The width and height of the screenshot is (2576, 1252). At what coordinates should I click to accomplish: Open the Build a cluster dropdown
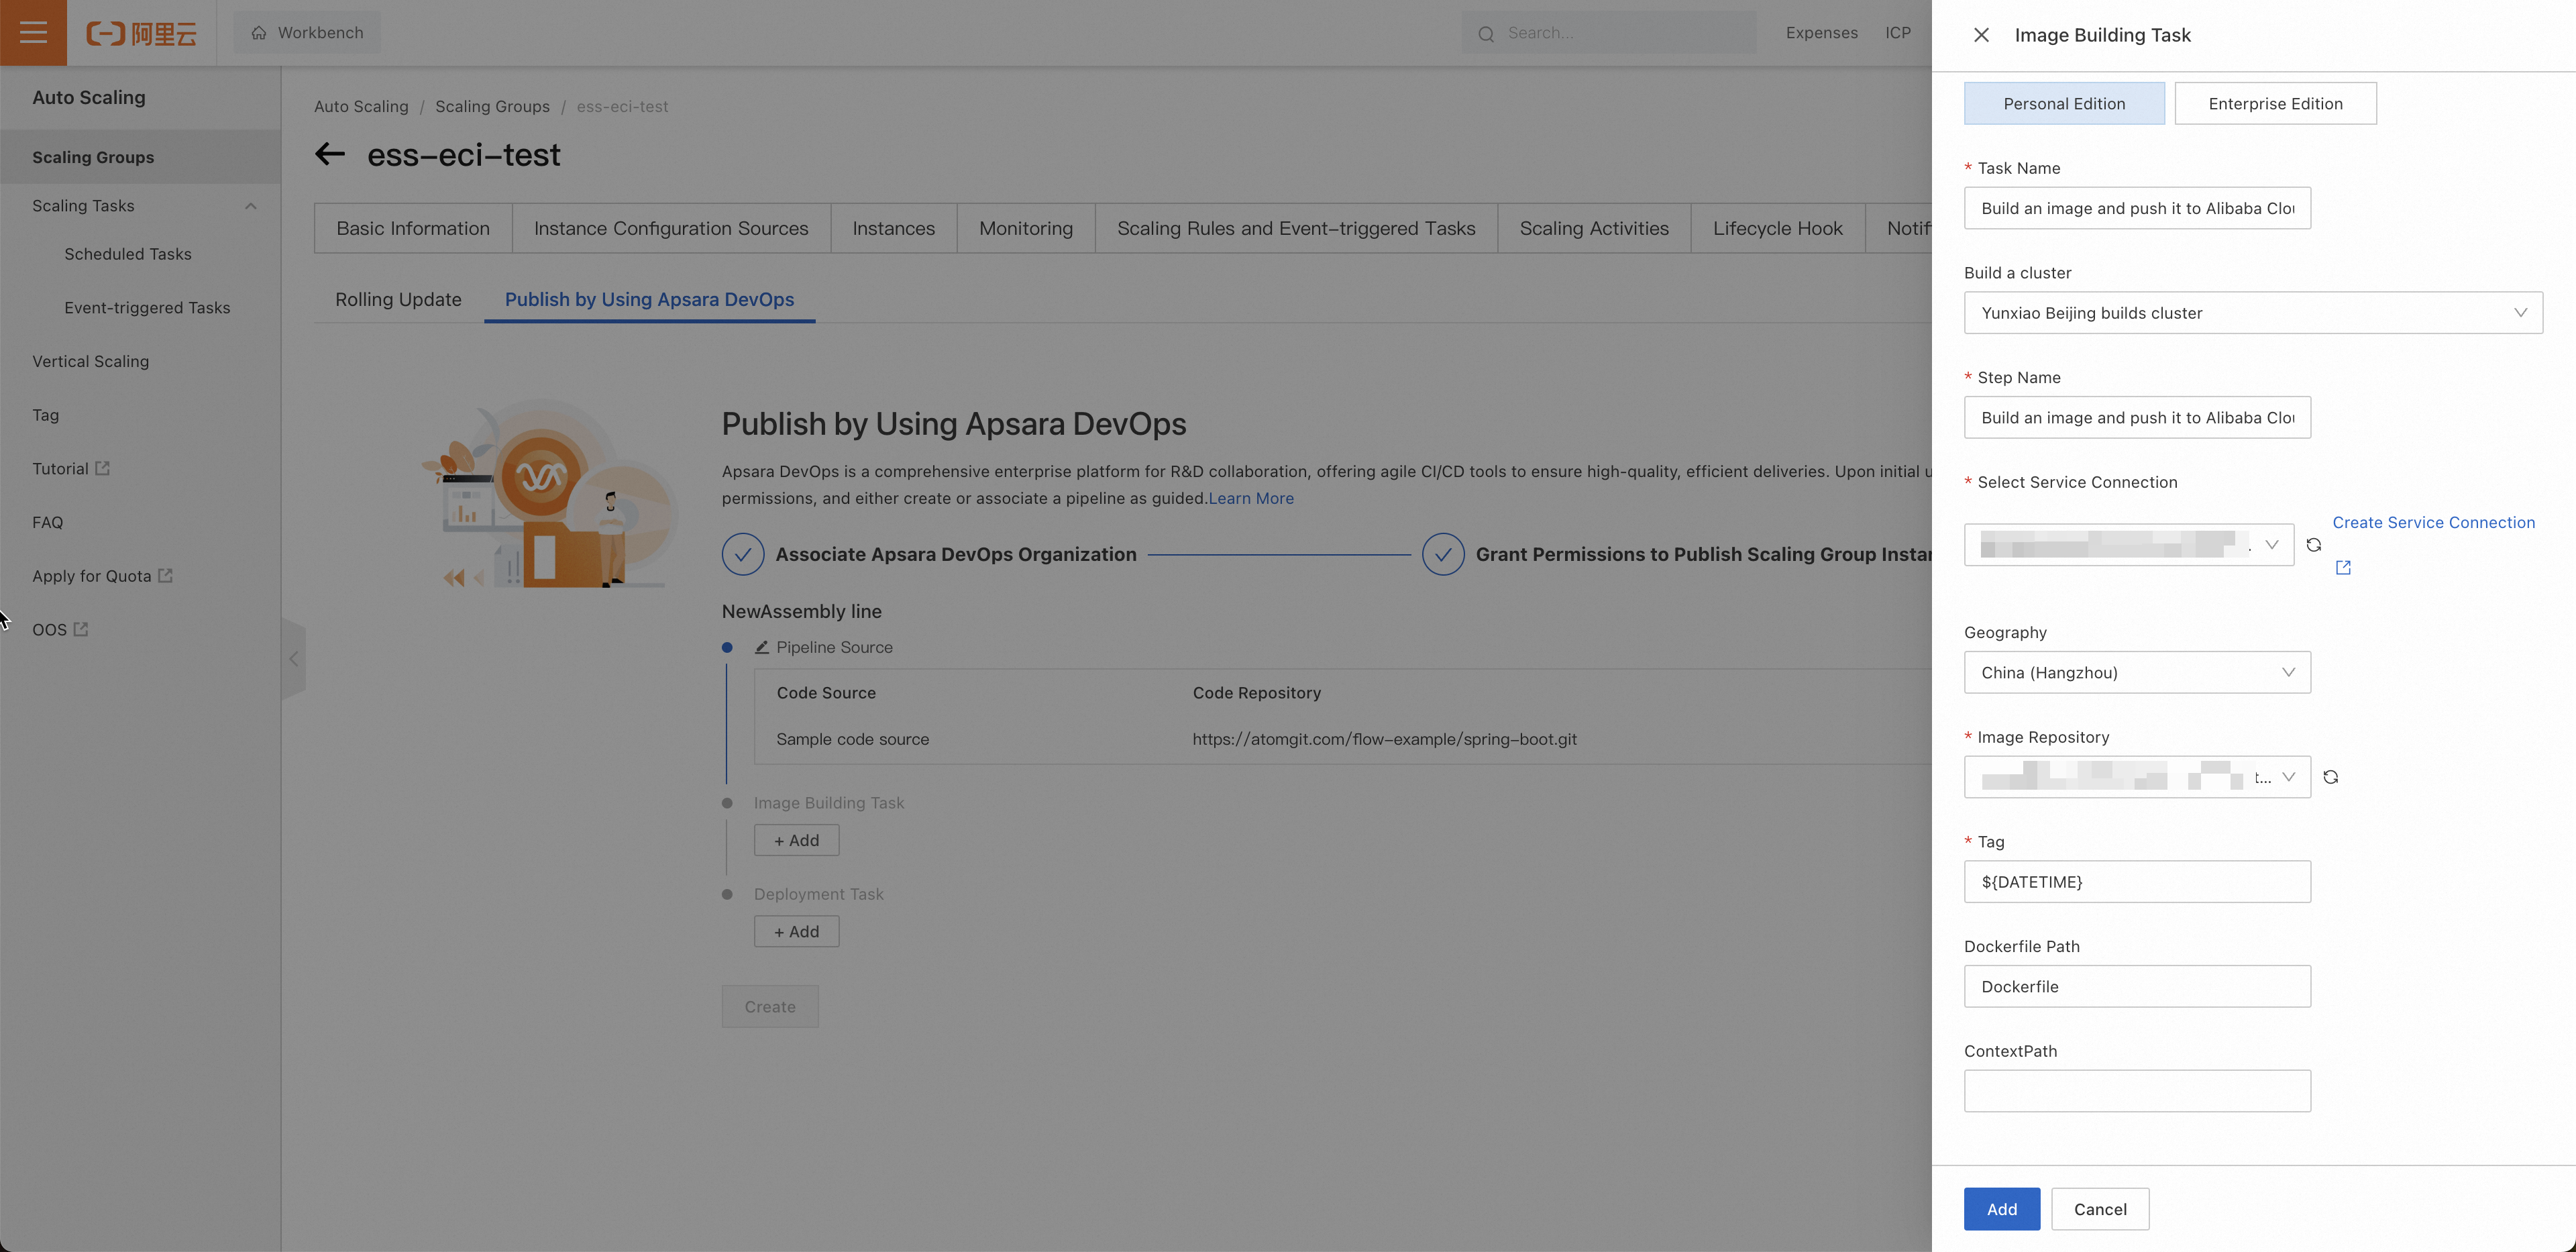click(2252, 313)
